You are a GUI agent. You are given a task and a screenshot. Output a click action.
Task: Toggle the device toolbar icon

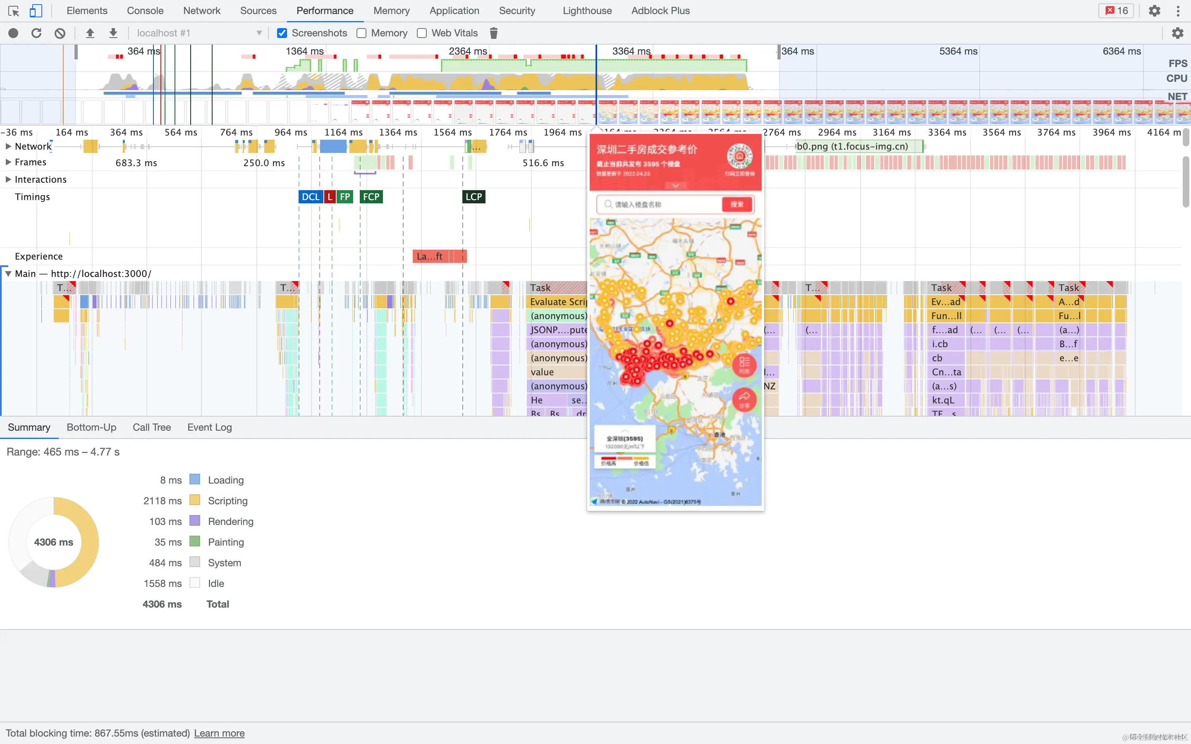coord(36,11)
